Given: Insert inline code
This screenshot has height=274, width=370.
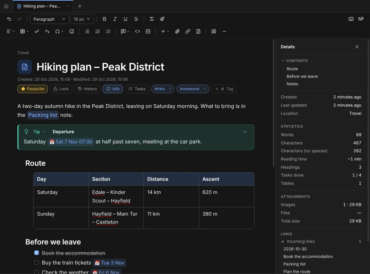Looking at the screenshot, I should (137, 32).
